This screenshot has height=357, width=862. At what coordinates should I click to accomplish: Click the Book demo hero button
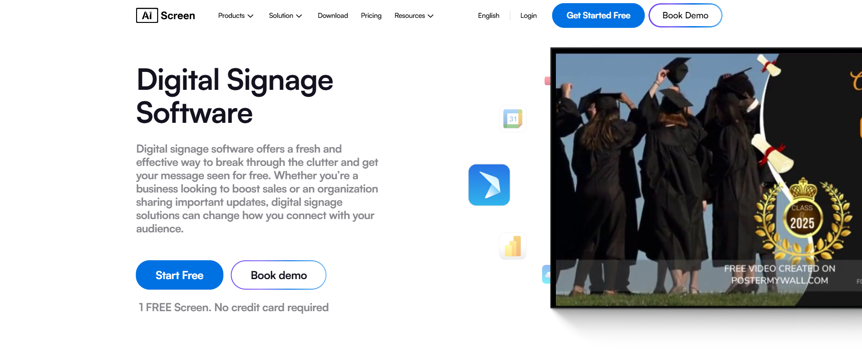(x=279, y=275)
